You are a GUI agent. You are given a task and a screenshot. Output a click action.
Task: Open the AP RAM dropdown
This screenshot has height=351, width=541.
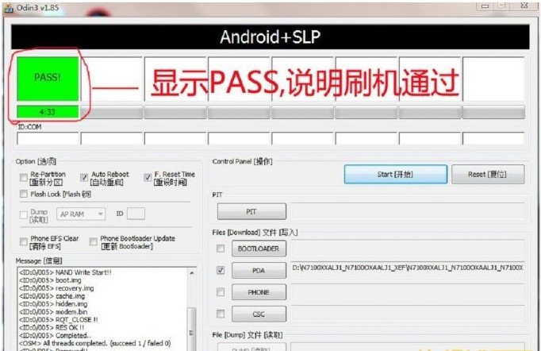(x=81, y=214)
